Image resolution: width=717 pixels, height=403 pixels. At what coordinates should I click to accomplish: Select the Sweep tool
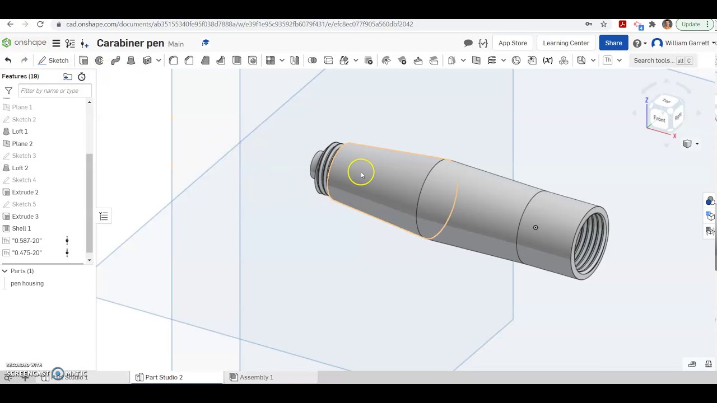tap(115, 60)
